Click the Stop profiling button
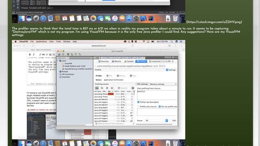260x146 pixels. pos(133,76)
